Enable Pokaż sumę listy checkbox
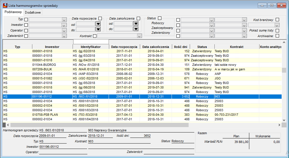Image resolution: width=289 pixels, height=158 pixels. 277,30
